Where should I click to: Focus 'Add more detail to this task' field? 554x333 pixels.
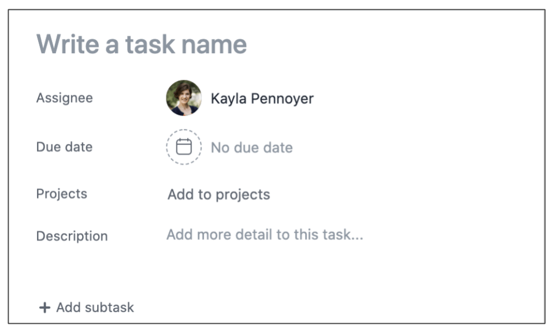(x=265, y=235)
